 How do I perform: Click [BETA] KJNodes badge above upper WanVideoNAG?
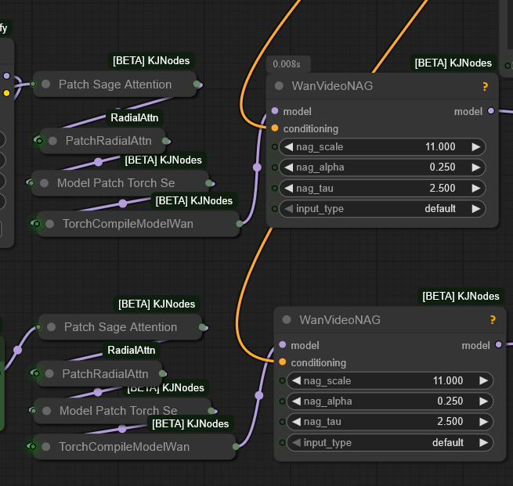[x=453, y=63]
